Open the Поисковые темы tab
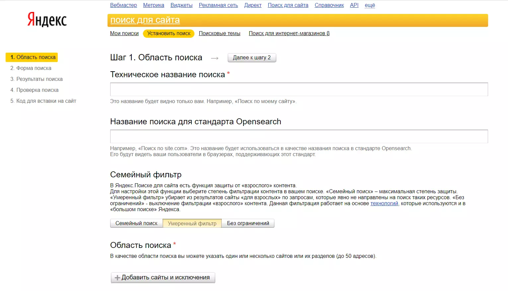508x291 pixels. coord(220,33)
